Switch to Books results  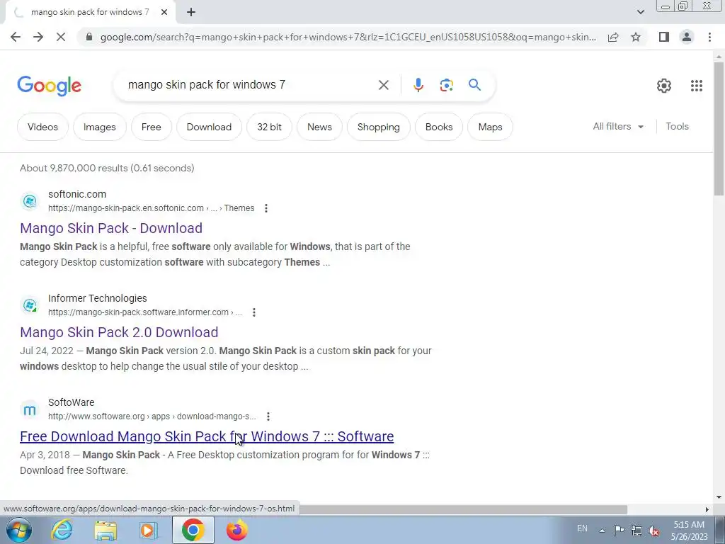(x=439, y=127)
